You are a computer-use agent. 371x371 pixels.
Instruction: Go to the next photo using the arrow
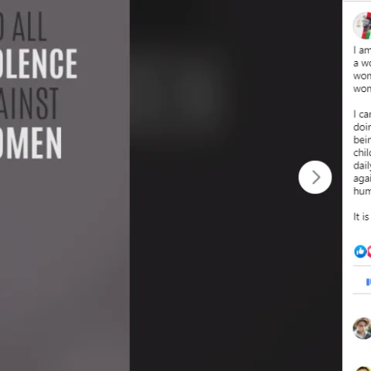click(x=315, y=177)
